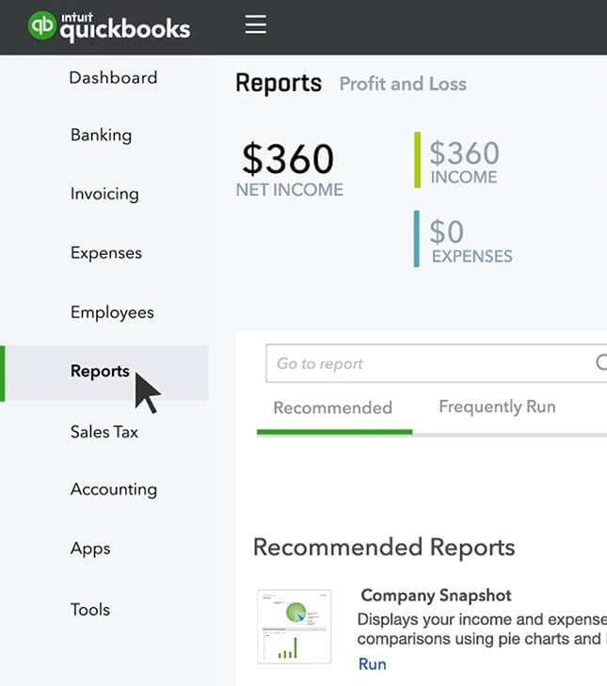This screenshot has width=607, height=686.
Task: Open the Apps section
Action: [x=90, y=549]
